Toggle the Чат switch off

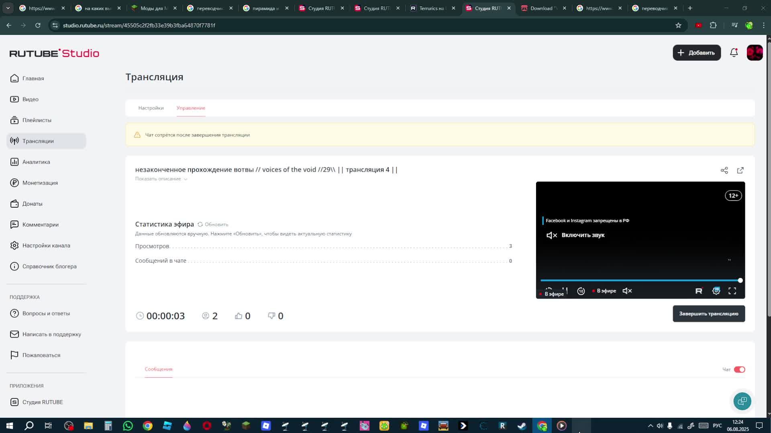739,370
